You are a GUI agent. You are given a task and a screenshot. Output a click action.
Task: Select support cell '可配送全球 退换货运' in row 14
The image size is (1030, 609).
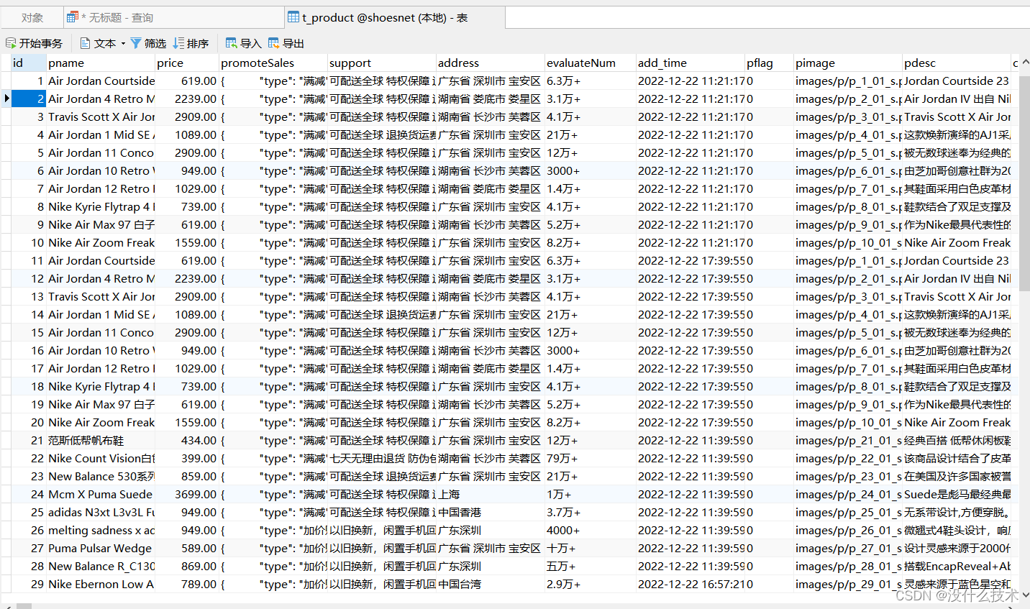(382, 314)
